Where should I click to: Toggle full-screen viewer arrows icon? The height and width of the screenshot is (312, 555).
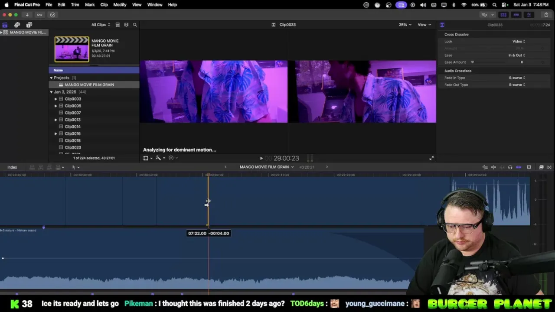[431, 159]
